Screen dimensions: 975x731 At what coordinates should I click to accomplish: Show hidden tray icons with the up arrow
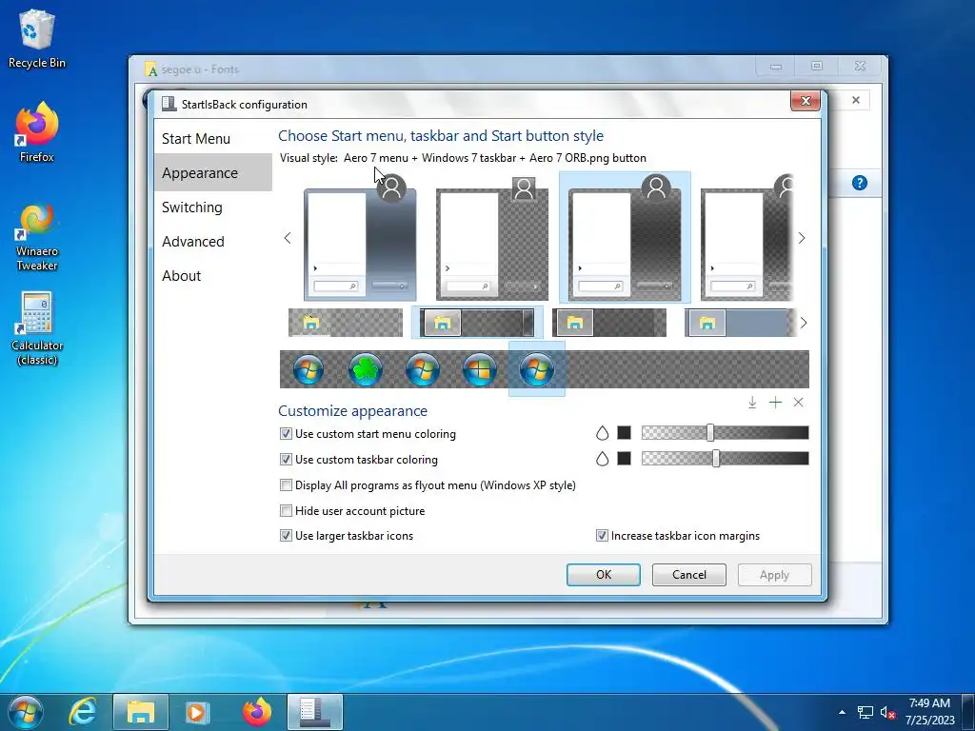(842, 712)
